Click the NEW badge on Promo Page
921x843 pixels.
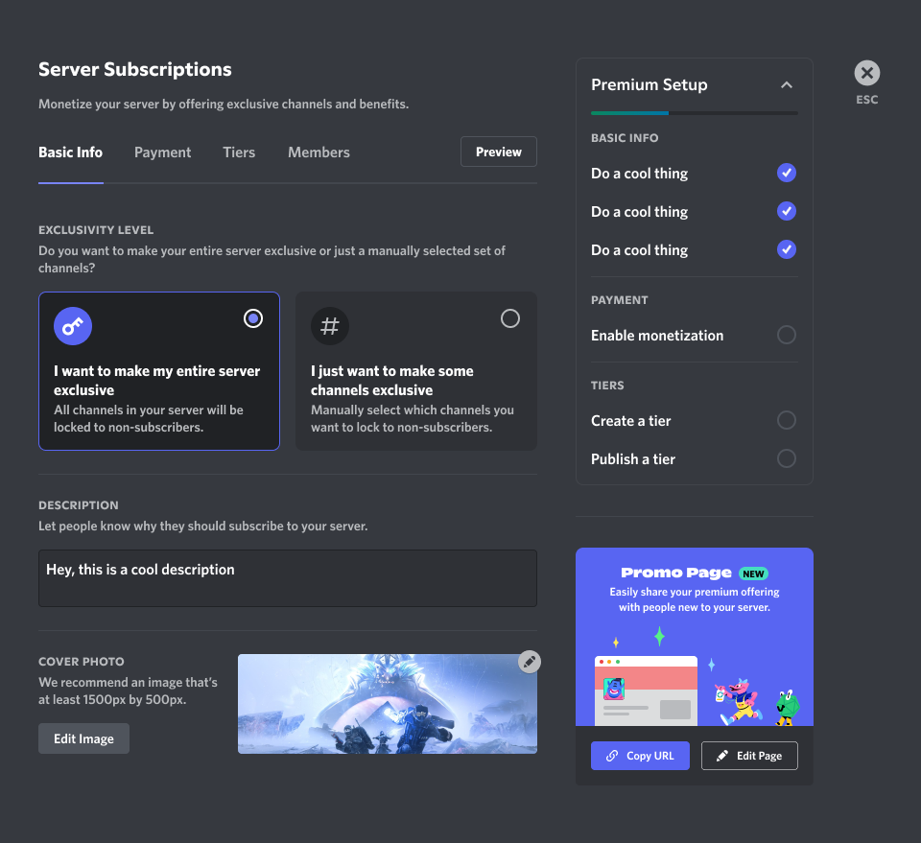tap(753, 574)
